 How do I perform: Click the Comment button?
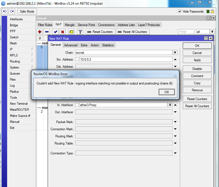[x=197, y=76]
